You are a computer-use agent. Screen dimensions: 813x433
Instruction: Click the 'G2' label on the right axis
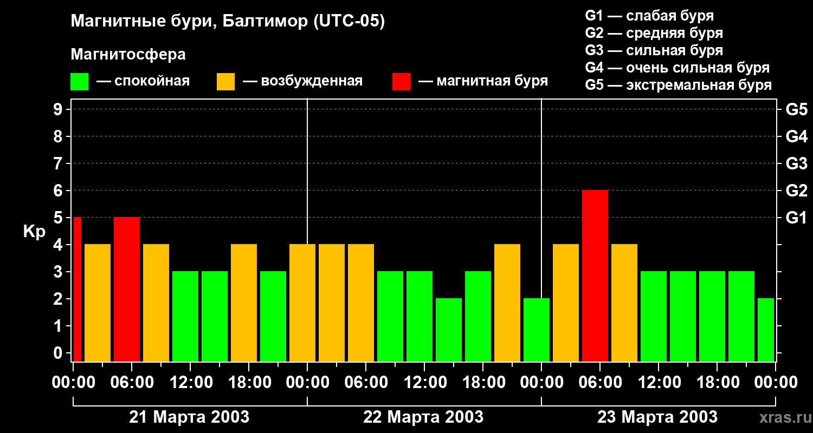pyautogui.click(x=796, y=191)
